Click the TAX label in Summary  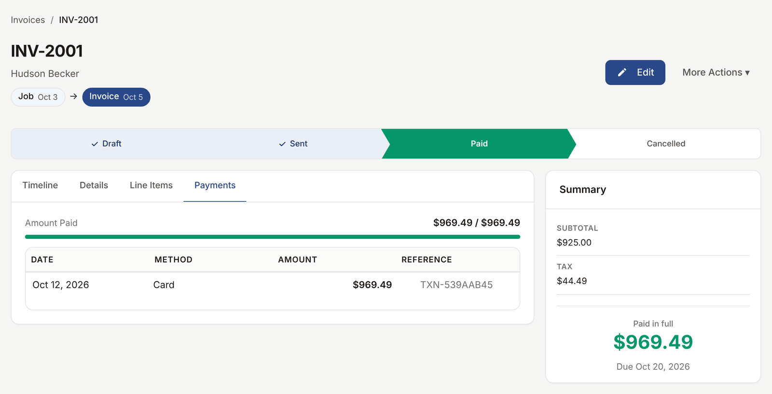565,267
